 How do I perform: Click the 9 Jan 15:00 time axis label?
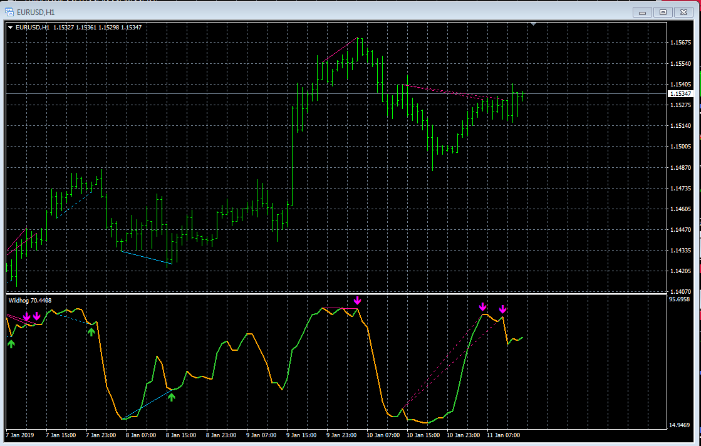(301, 435)
